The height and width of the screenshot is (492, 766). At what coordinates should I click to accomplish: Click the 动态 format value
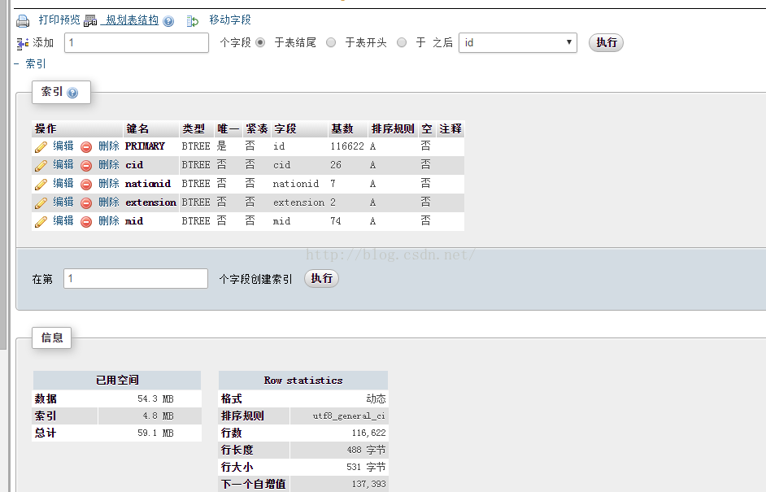coord(376,398)
